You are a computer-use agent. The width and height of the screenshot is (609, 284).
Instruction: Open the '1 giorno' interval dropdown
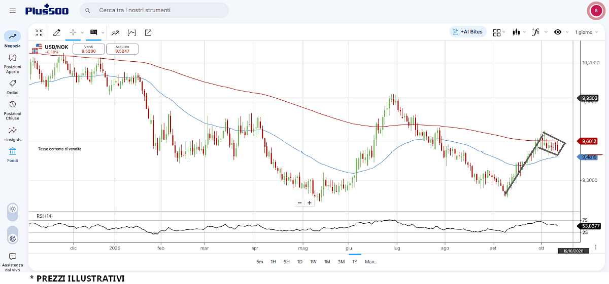[x=586, y=32]
